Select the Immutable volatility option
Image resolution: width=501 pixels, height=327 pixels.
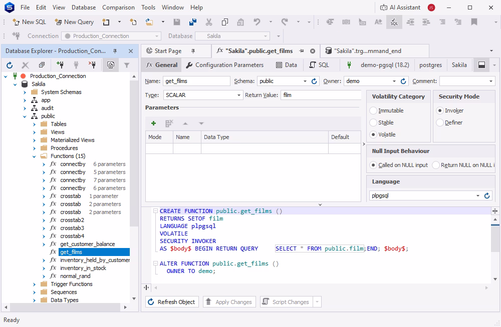point(386,110)
